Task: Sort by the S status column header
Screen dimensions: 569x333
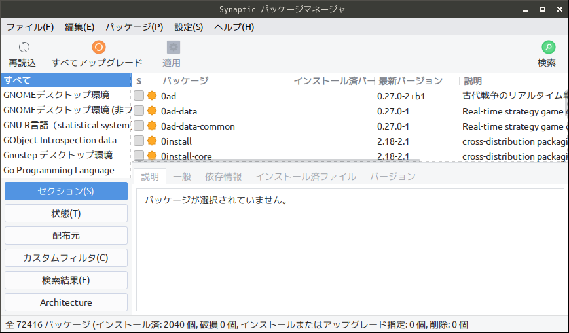Action: (x=139, y=81)
